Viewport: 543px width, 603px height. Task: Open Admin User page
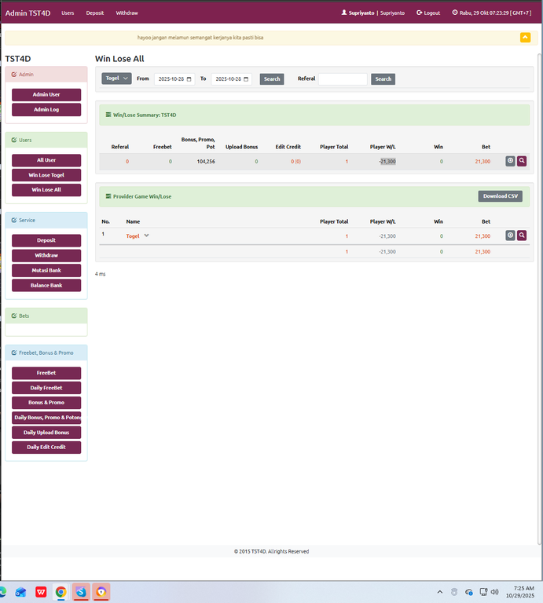point(46,94)
